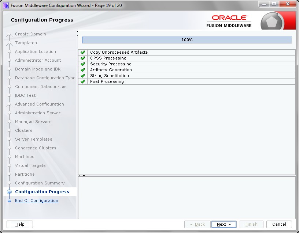Click the Templates step
The width and height of the screenshot is (299, 233).
[x=26, y=43]
